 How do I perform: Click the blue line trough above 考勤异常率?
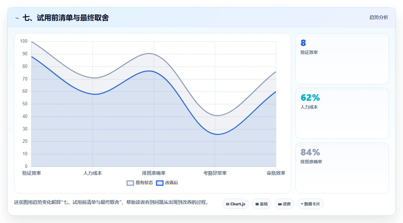217,134
